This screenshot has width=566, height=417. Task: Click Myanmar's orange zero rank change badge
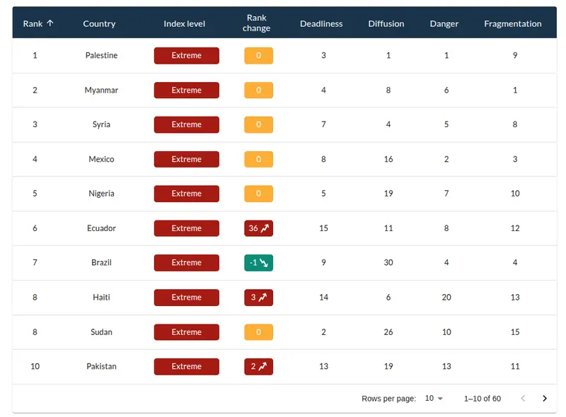pyautogui.click(x=258, y=90)
